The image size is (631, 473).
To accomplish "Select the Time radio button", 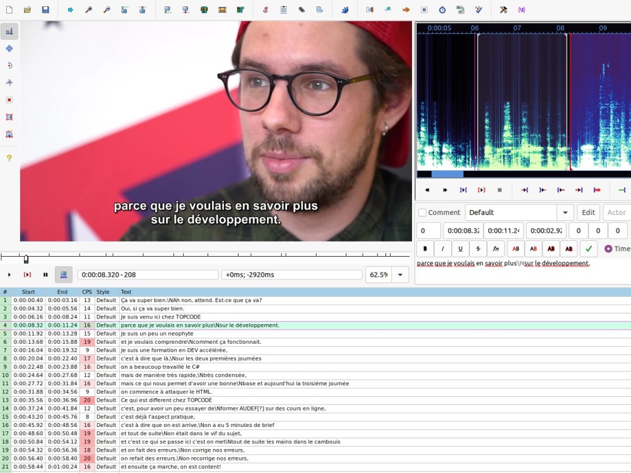I will tap(608, 248).
